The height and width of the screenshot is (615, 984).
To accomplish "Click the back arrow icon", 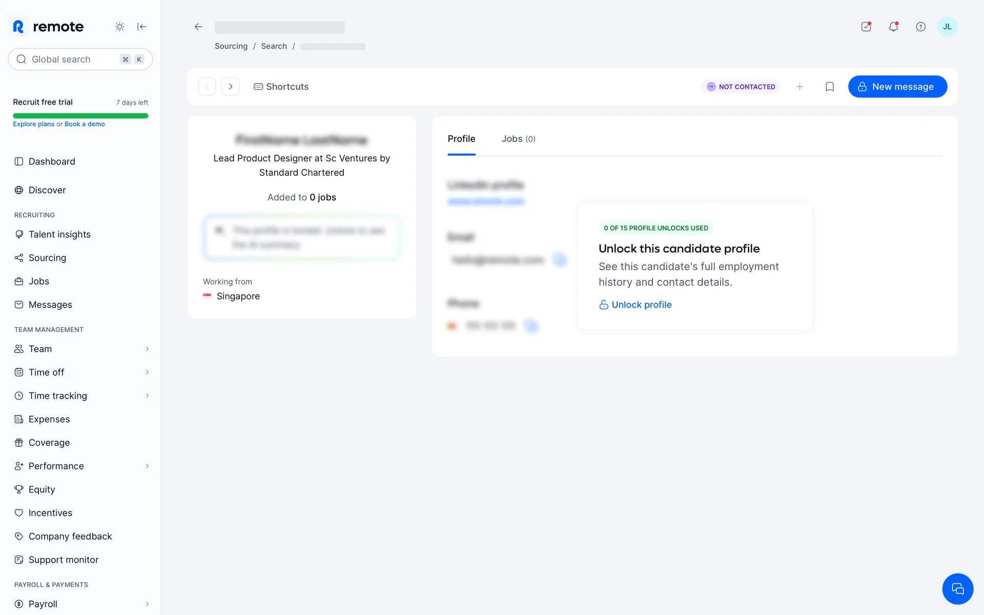I will (x=198, y=27).
